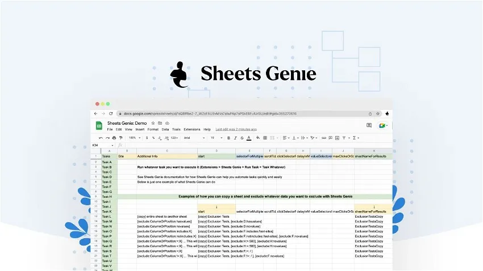Click the Google Meet icon

pyautogui.click(x=383, y=125)
